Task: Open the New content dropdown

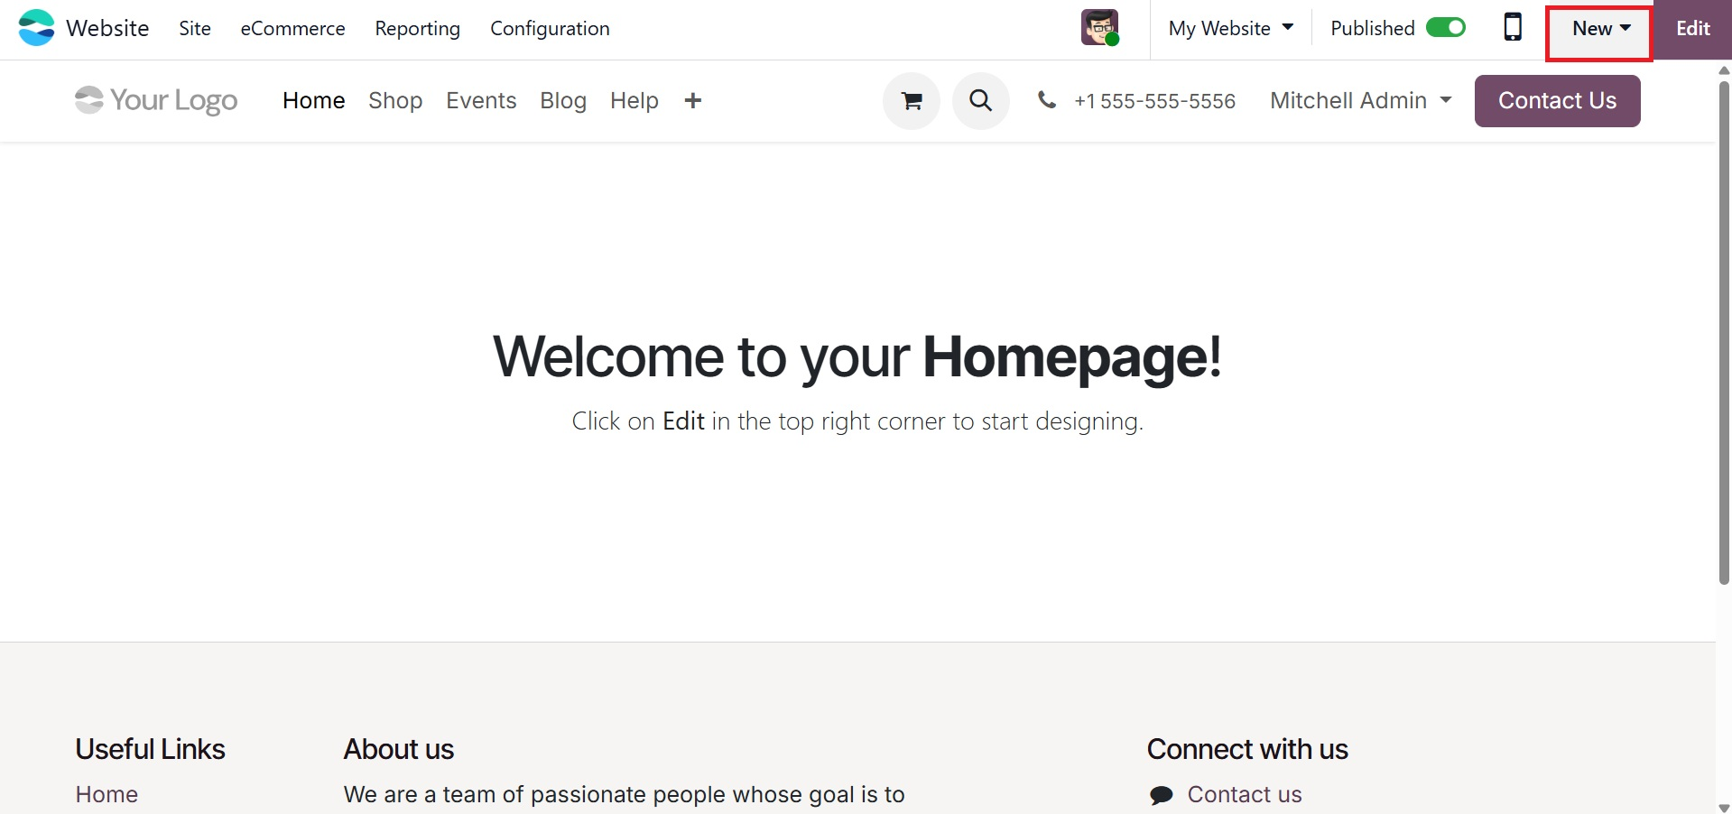Action: coord(1600,29)
